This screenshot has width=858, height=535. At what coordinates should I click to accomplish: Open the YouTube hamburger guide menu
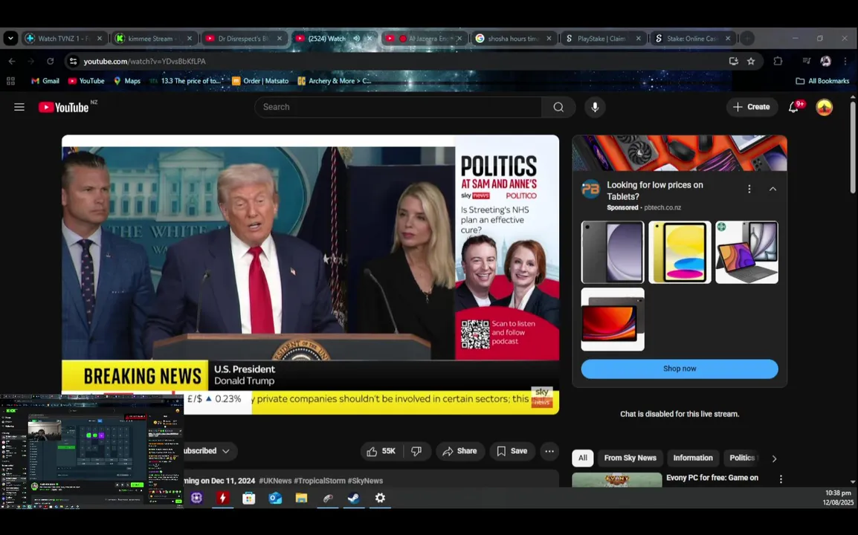point(19,107)
